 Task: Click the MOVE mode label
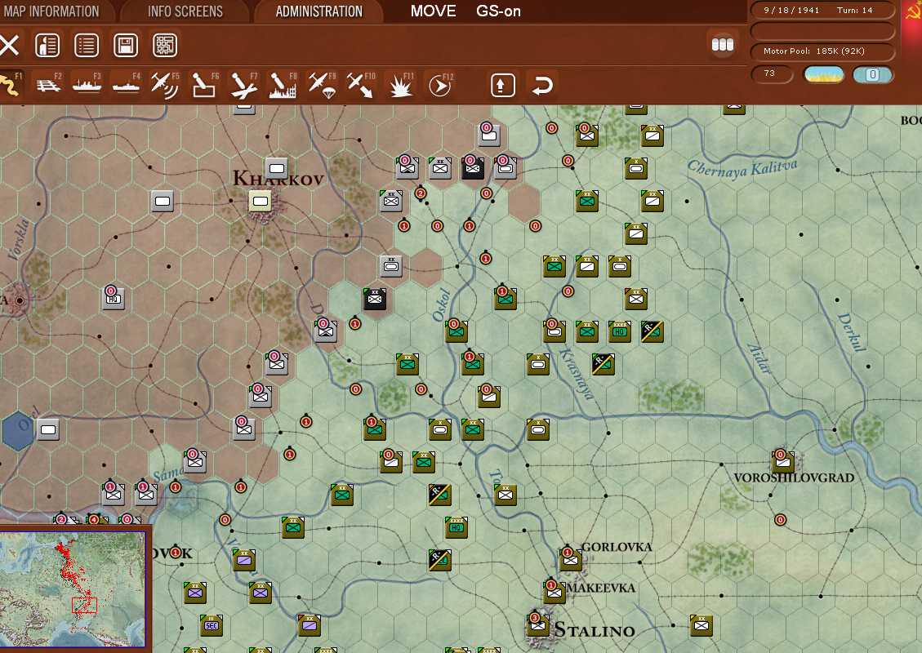coord(434,11)
